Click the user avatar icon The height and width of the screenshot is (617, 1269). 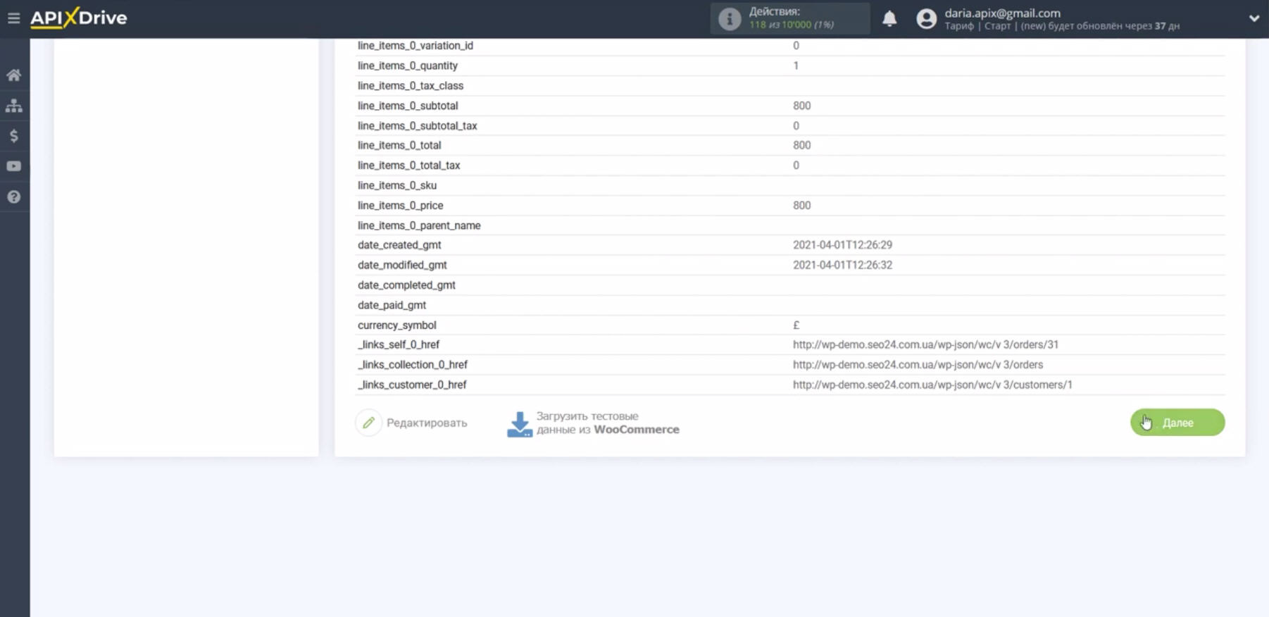tap(927, 19)
